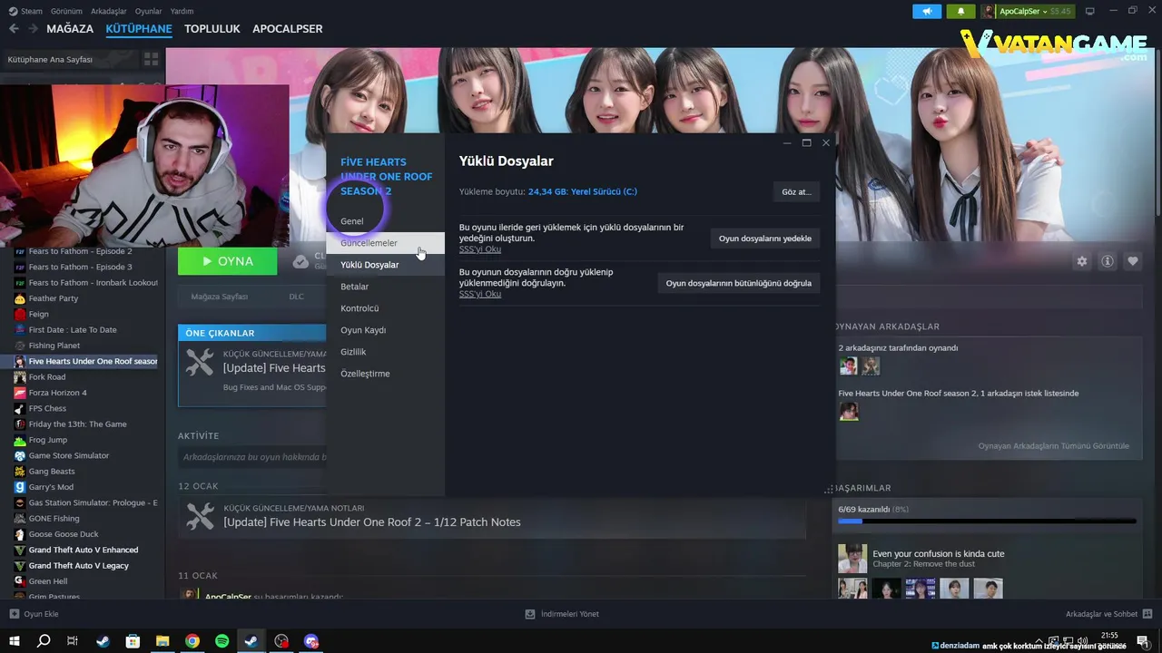Click the achievements progress bar
Viewport: 1162px width, 653px height.
click(x=987, y=521)
